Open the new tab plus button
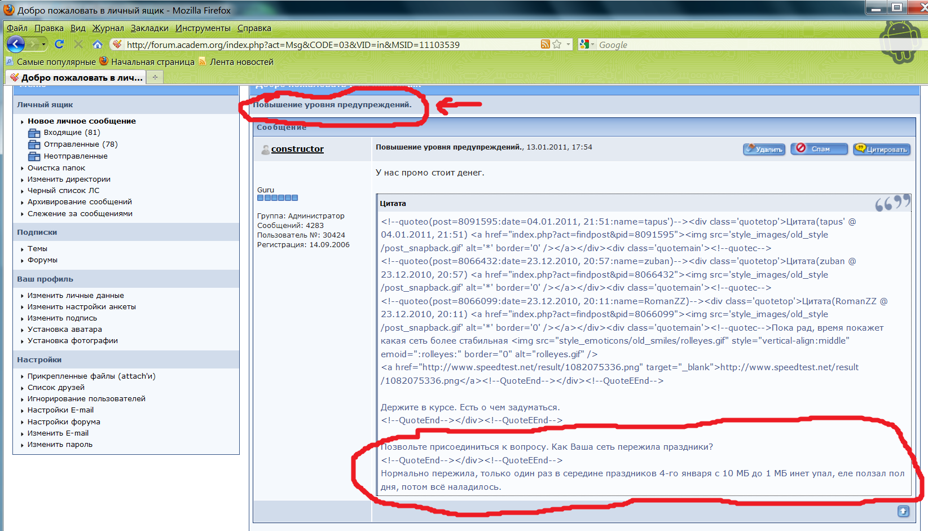 click(x=155, y=77)
